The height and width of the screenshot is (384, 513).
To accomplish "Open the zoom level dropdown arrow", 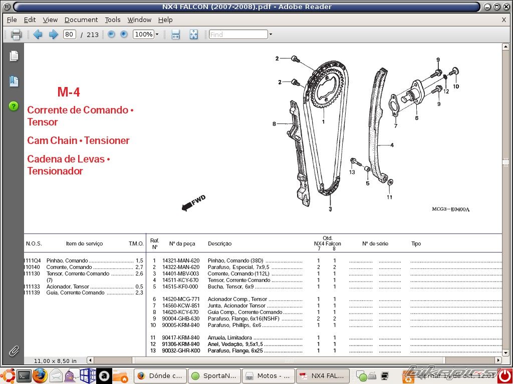I will (157, 34).
